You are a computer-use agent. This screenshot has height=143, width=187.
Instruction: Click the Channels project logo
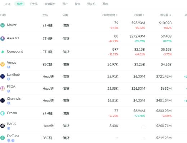[3, 100]
